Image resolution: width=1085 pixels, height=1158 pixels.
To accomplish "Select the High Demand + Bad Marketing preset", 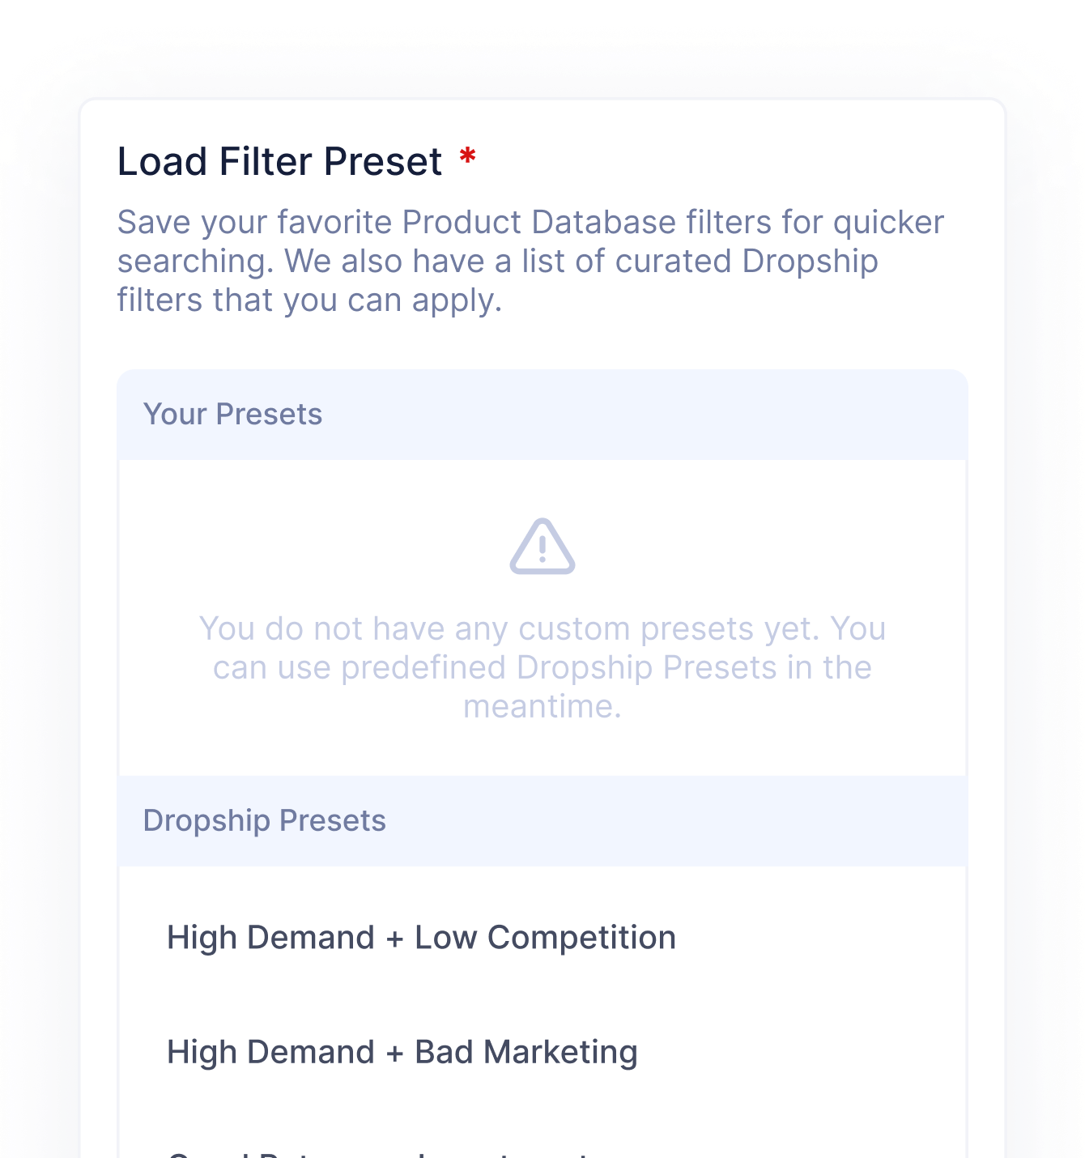I will (402, 1051).
